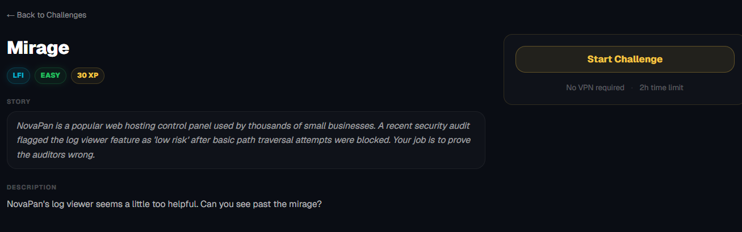Select the LFI category tag
This screenshot has height=232, width=742.
tap(18, 75)
